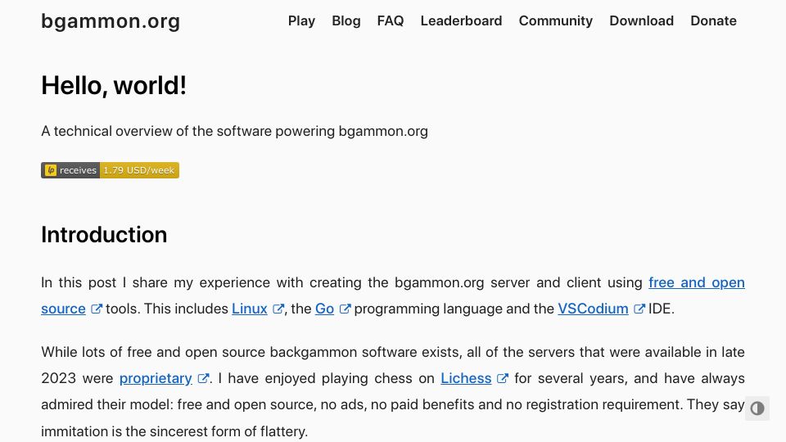Open the Donate navigation link
This screenshot has width=786, height=442.
click(713, 20)
